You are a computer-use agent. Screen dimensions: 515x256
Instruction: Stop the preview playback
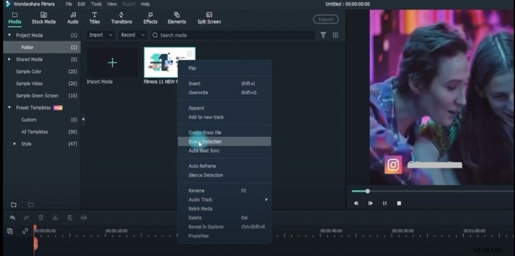pyautogui.click(x=399, y=203)
